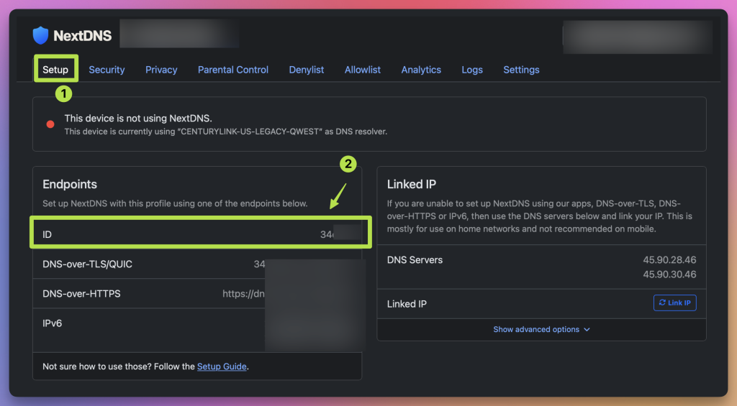Click DNS server address 45.90.28.46
This screenshot has height=406, width=737.
click(669, 259)
